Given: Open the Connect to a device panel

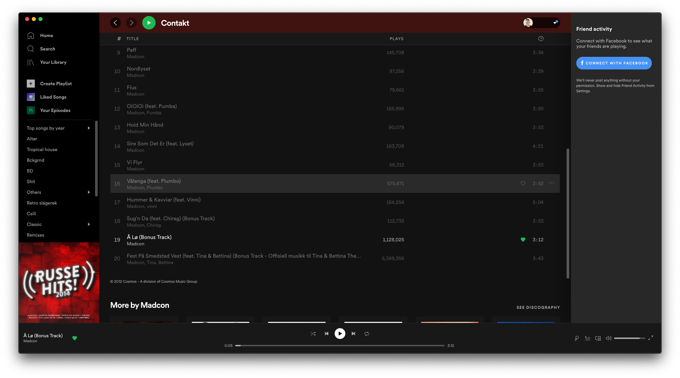Looking at the screenshot, I should click(x=598, y=338).
